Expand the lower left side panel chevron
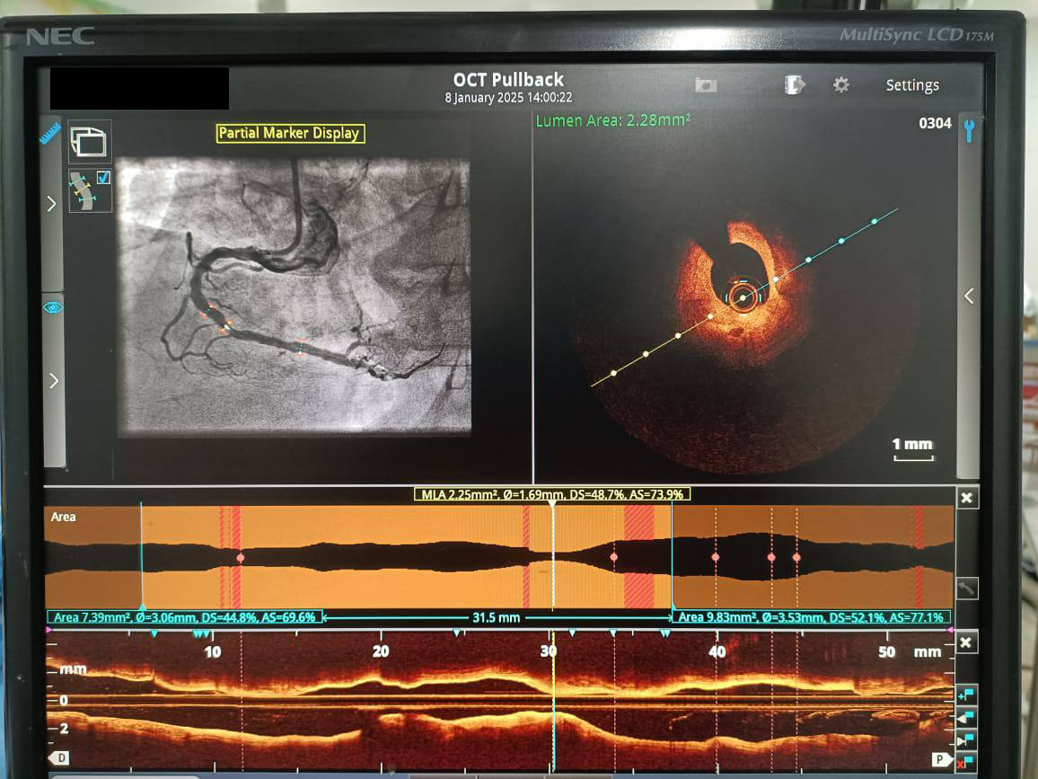The image size is (1038, 779). [x=53, y=381]
